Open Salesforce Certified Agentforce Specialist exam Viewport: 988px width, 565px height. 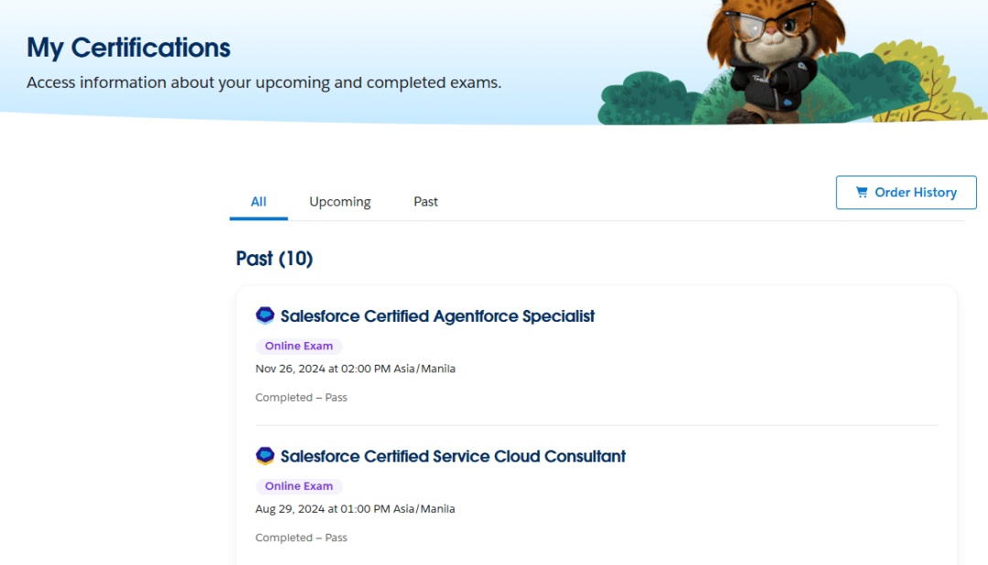pos(437,315)
